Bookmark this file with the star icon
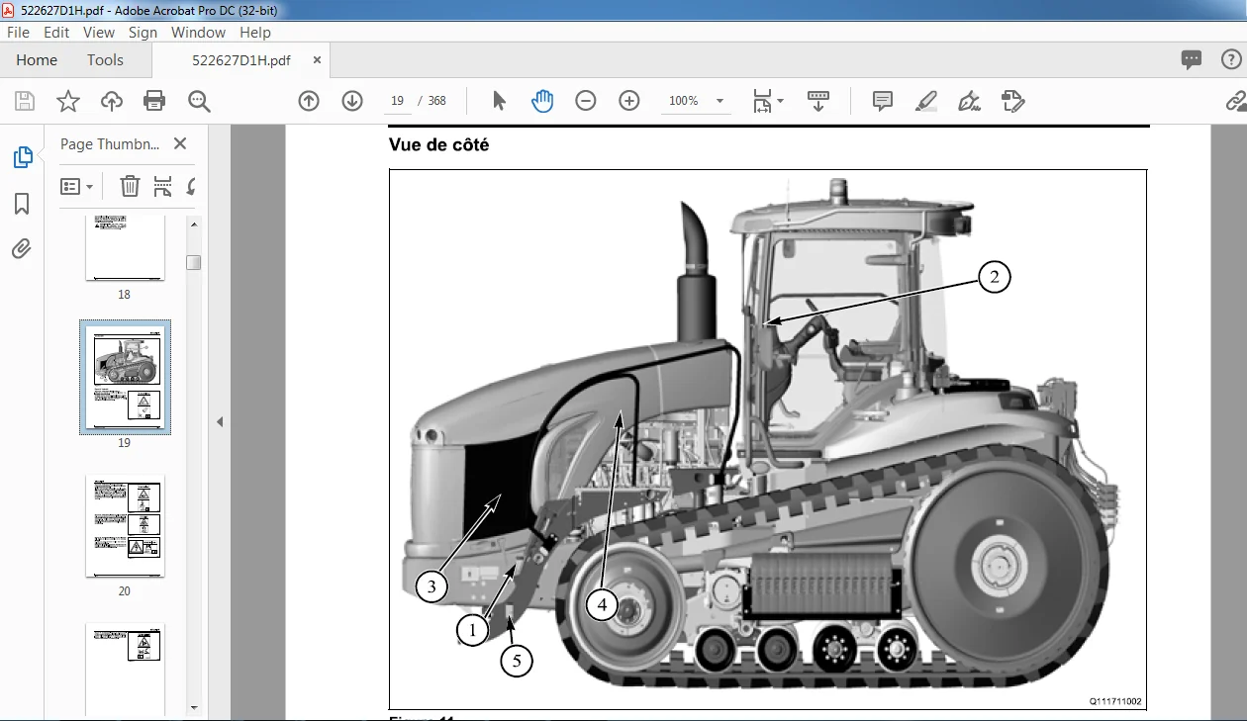This screenshot has width=1247, height=721. tap(67, 101)
